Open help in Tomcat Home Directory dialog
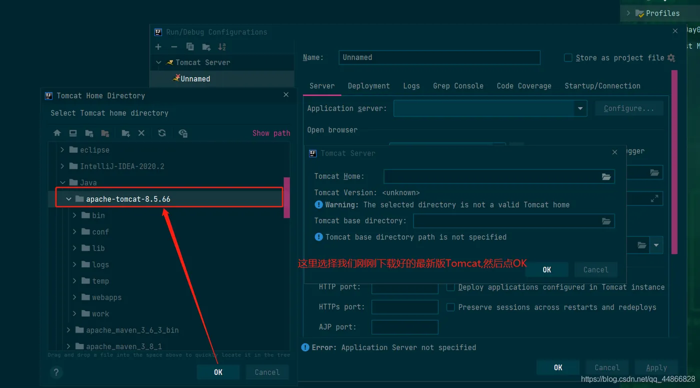The height and width of the screenshot is (388, 700). [56, 372]
